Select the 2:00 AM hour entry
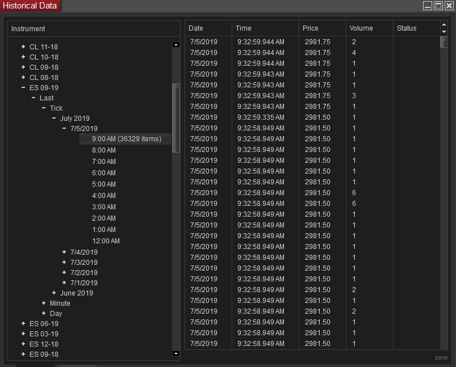This screenshot has height=367, width=456. (104, 218)
